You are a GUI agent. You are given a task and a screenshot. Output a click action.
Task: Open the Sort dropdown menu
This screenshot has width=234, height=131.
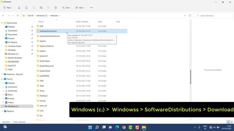67,8
